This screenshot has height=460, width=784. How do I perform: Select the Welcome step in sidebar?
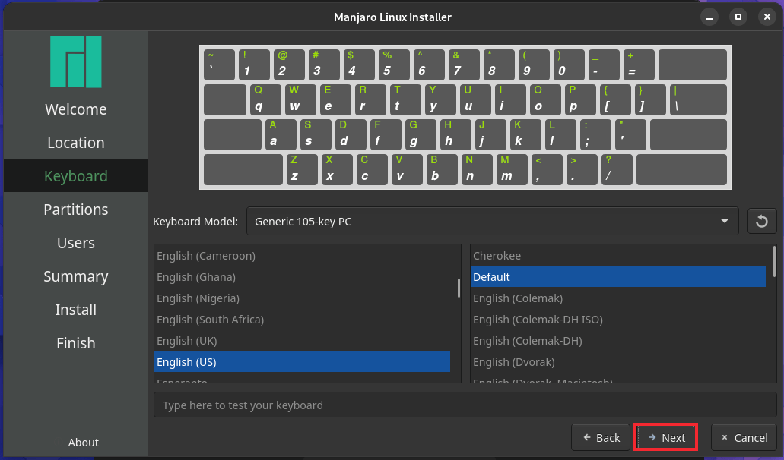[75, 109]
